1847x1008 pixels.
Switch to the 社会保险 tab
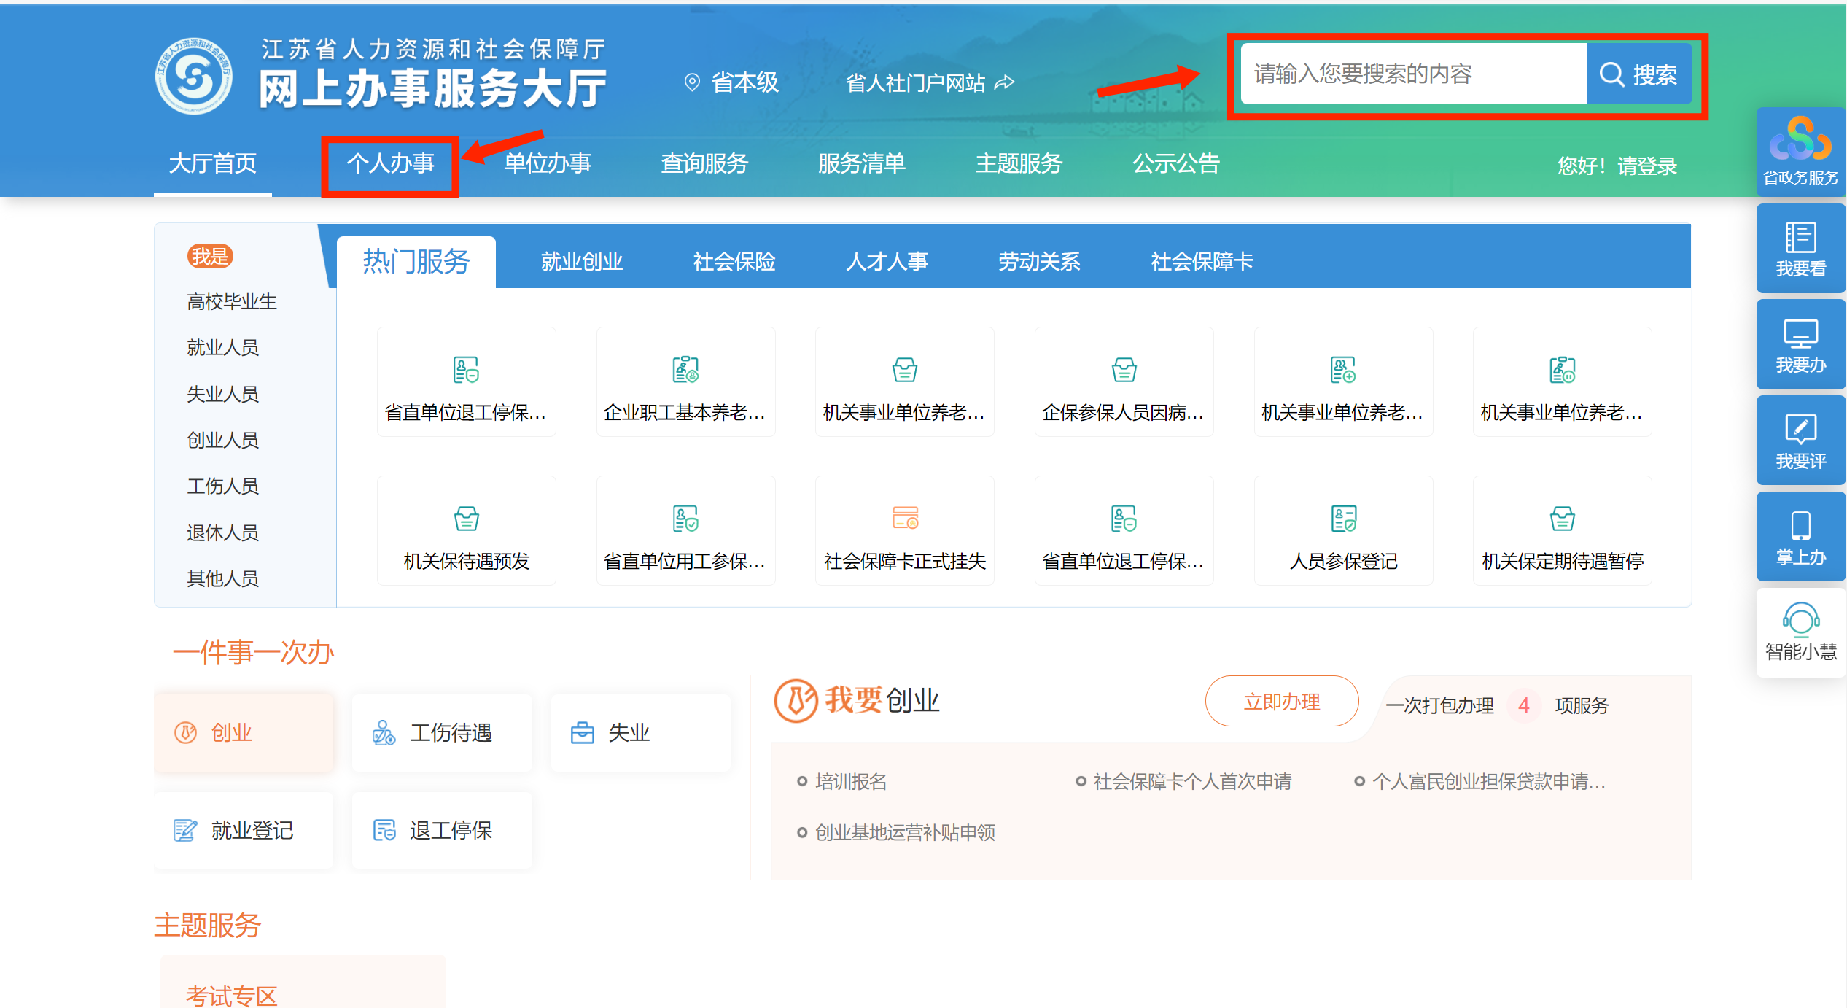coord(734,261)
